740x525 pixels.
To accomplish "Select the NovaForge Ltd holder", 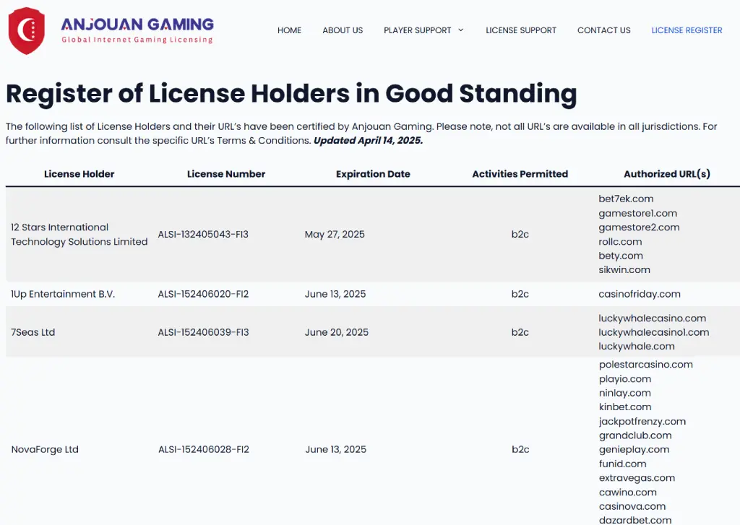I will [45, 449].
